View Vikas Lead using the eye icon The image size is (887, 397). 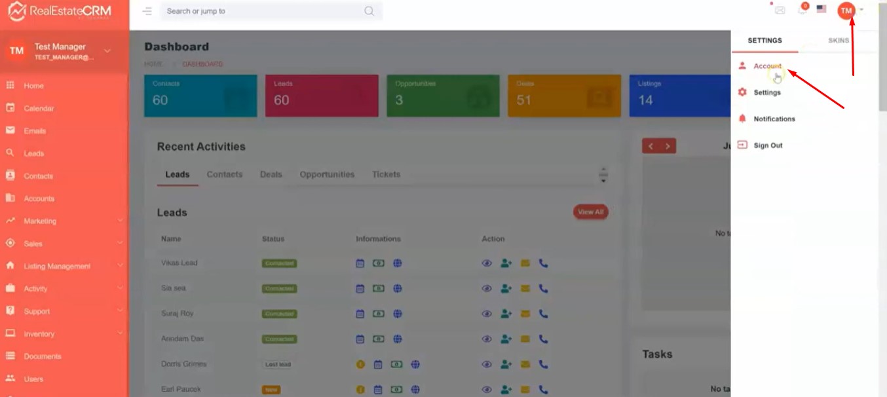point(487,263)
